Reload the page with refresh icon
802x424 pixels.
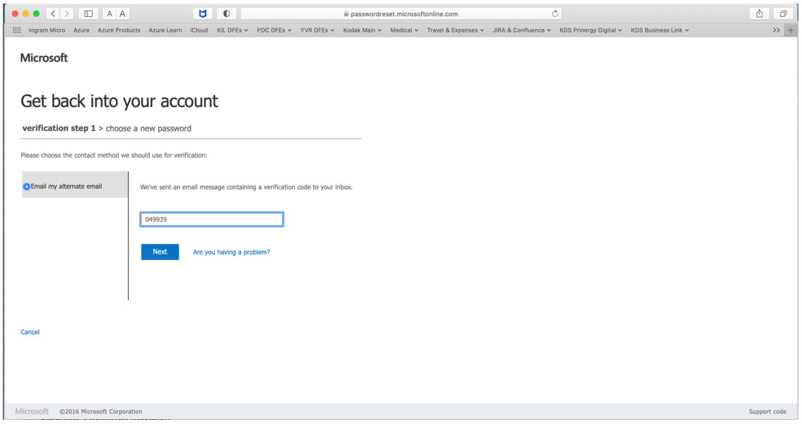(x=555, y=14)
